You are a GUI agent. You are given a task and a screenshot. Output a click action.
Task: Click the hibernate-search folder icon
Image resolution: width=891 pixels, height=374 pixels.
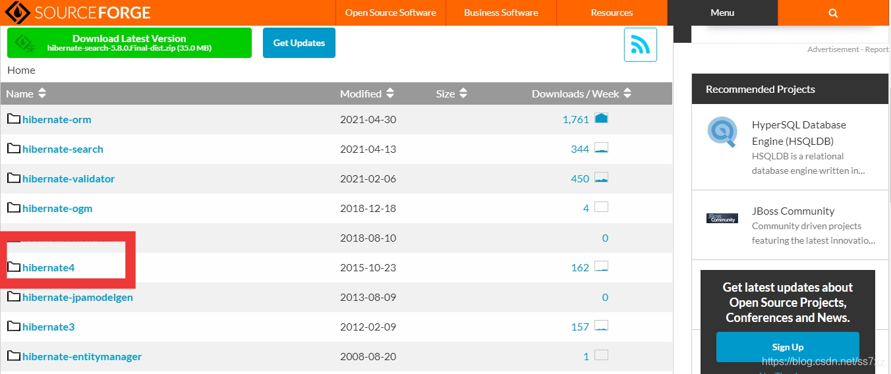tap(14, 149)
